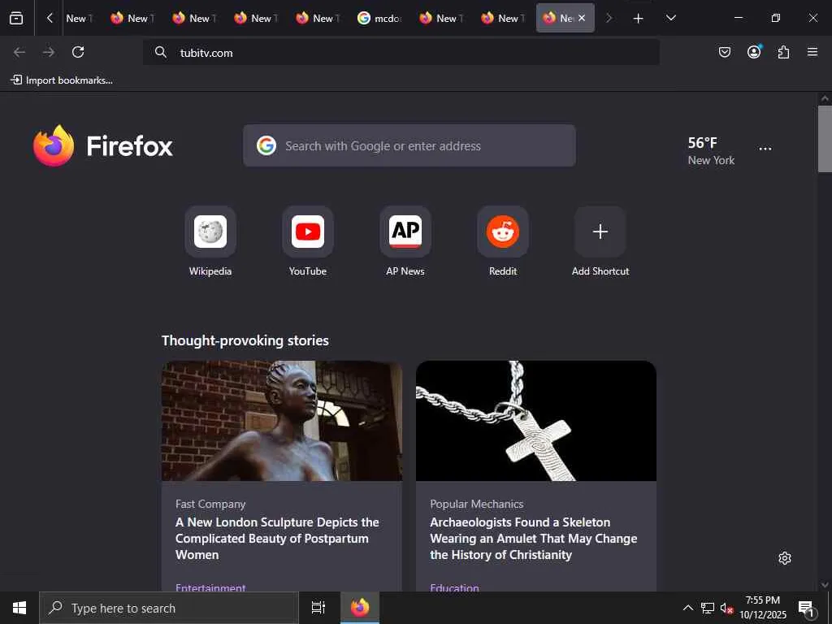Open the Save to Pocket icon
The width and height of the screenshot is (832, 624).
pos(725,52)
